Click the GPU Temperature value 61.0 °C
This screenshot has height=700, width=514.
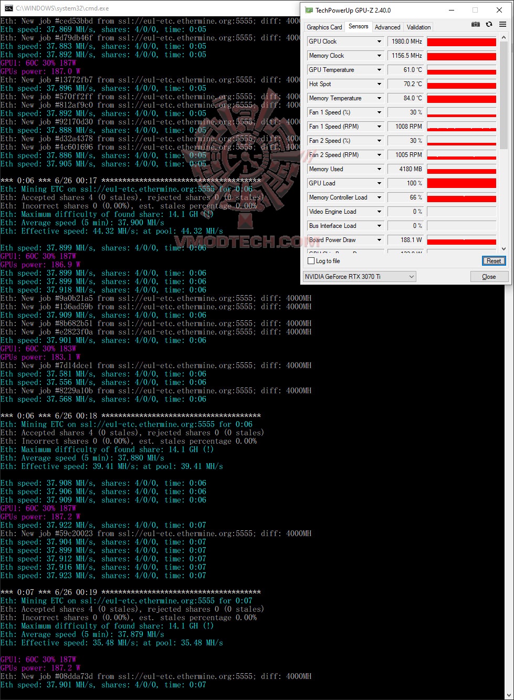[x=406, y=70]
